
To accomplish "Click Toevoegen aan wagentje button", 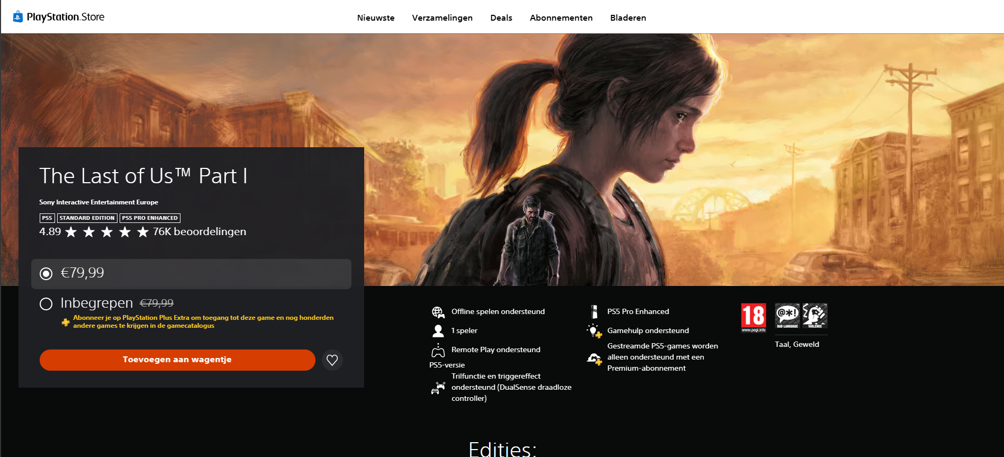I will coord(177,360).
